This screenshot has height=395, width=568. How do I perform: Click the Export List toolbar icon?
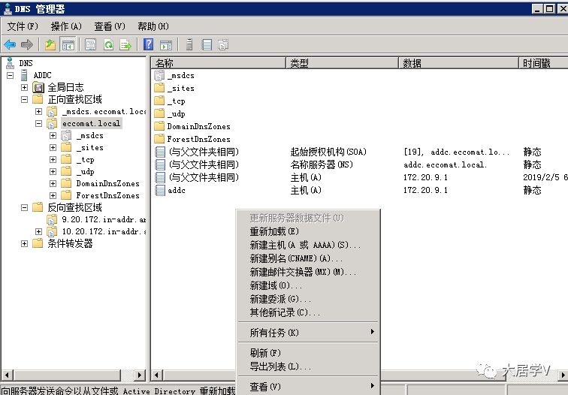click(125, 45)
